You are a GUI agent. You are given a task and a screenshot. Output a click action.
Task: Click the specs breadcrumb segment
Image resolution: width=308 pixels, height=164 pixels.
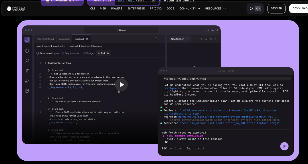tap(47, 46)
